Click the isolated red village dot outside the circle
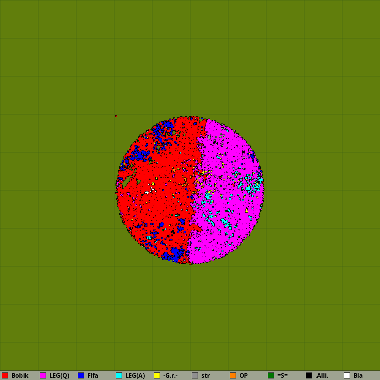Screen dimensions: 380x380 tap(116, 116)
